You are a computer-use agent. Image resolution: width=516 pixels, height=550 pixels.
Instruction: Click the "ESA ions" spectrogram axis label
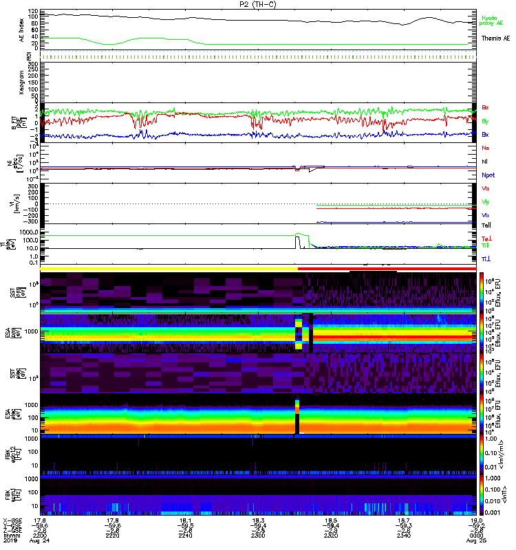tap(12, 333)
